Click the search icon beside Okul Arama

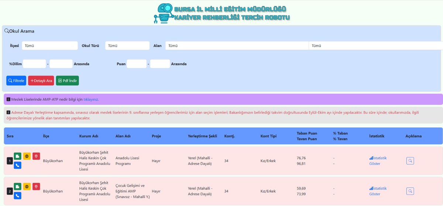tap(7, 31)
